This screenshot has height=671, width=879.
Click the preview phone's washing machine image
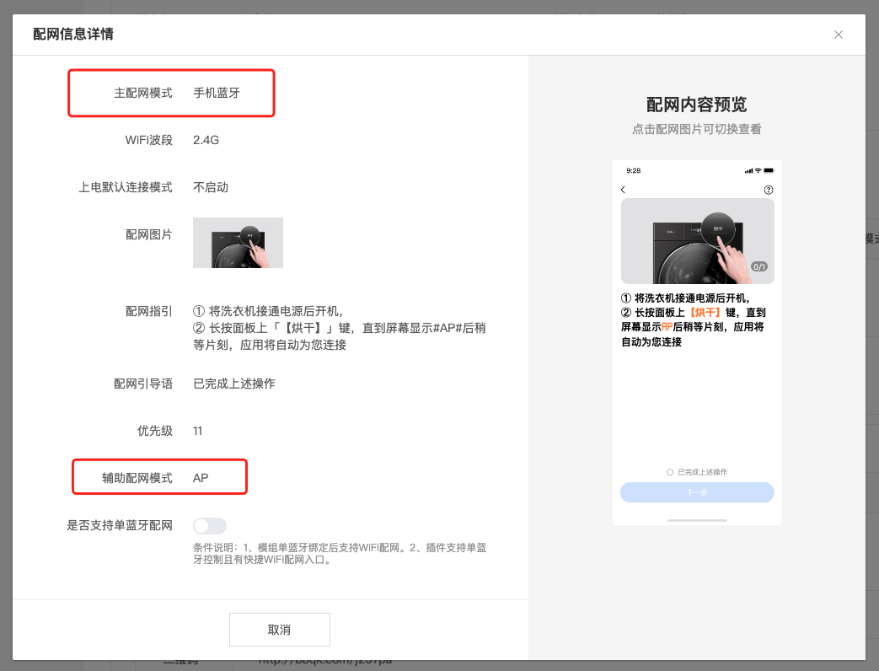pos(697,241)
